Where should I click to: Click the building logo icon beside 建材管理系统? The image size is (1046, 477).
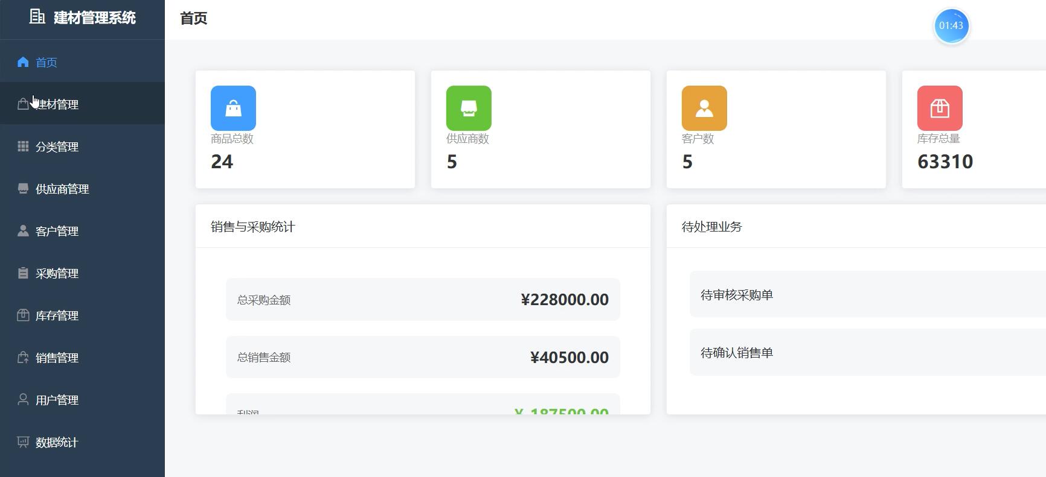point(37,17)
